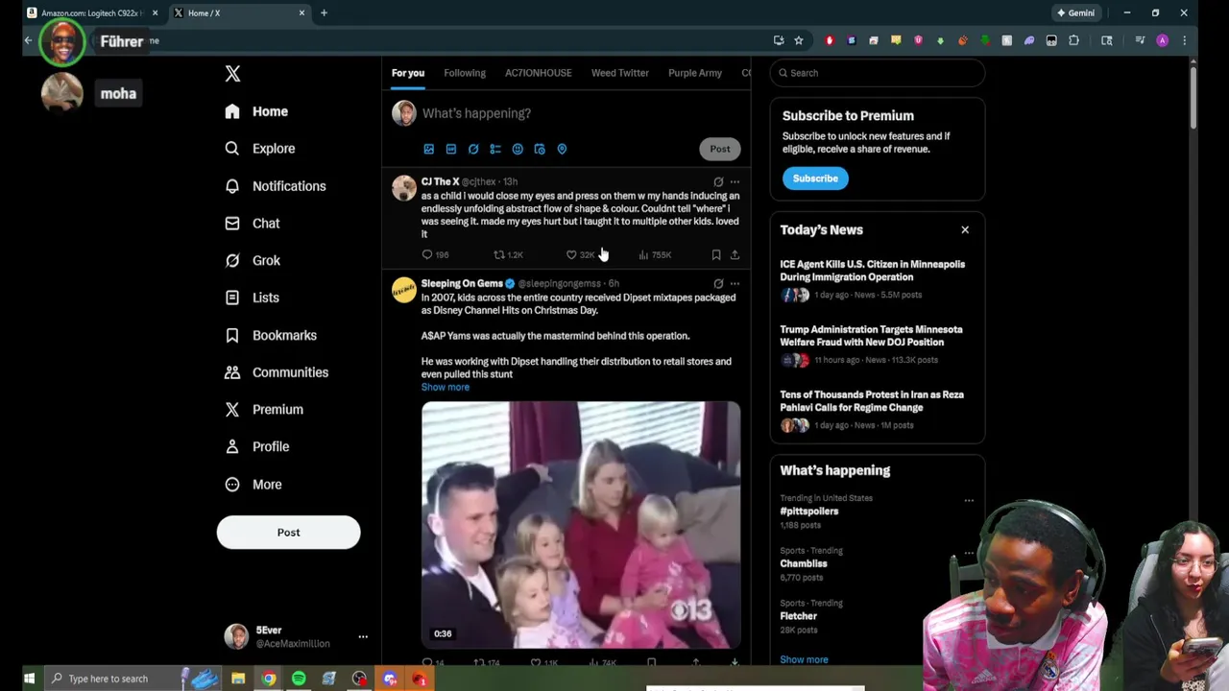Switch to the Weed Twitter tab
The image size is (1229, 691).
pyautogui.click(x=619, y=73)
